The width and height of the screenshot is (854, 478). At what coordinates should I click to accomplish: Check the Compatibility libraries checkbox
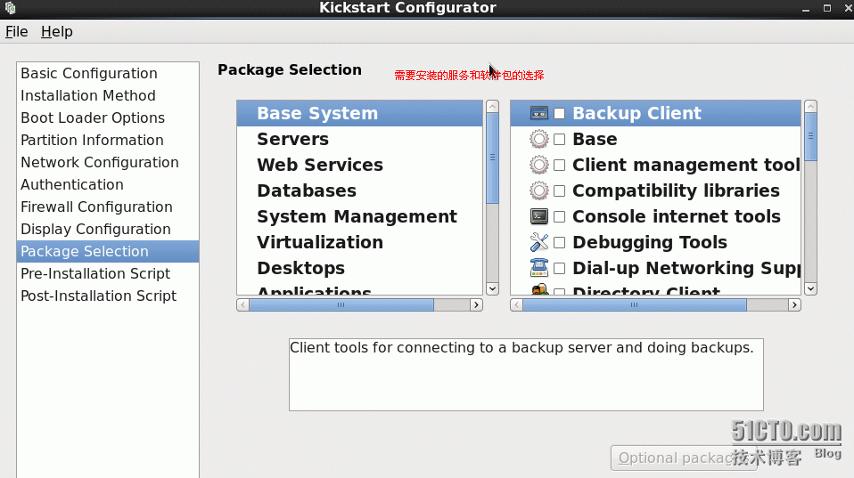[559, 190]
